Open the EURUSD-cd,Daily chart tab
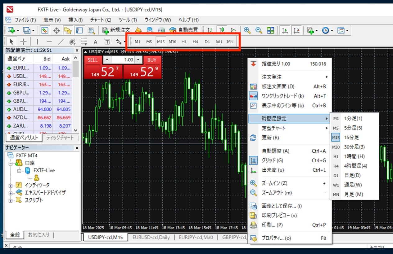 point(151,238)
